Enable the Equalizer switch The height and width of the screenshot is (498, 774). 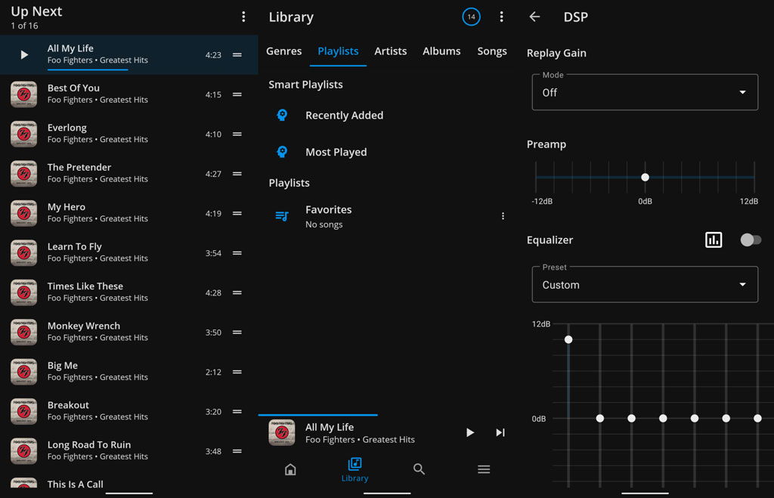pos(751,240)
